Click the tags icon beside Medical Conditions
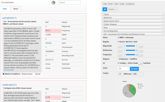Image resolution: width=165 pixels, height=102 pixels. coord(4,74)
